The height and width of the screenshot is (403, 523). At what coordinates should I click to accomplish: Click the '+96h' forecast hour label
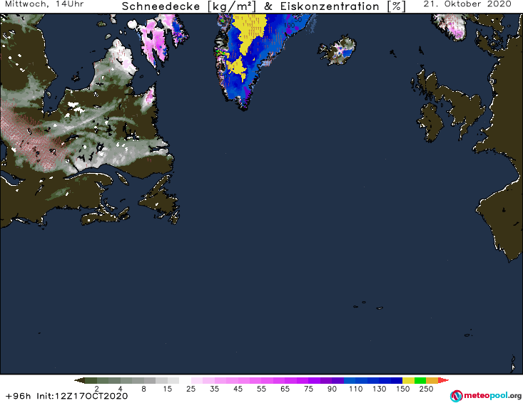(x=19, y=396)
